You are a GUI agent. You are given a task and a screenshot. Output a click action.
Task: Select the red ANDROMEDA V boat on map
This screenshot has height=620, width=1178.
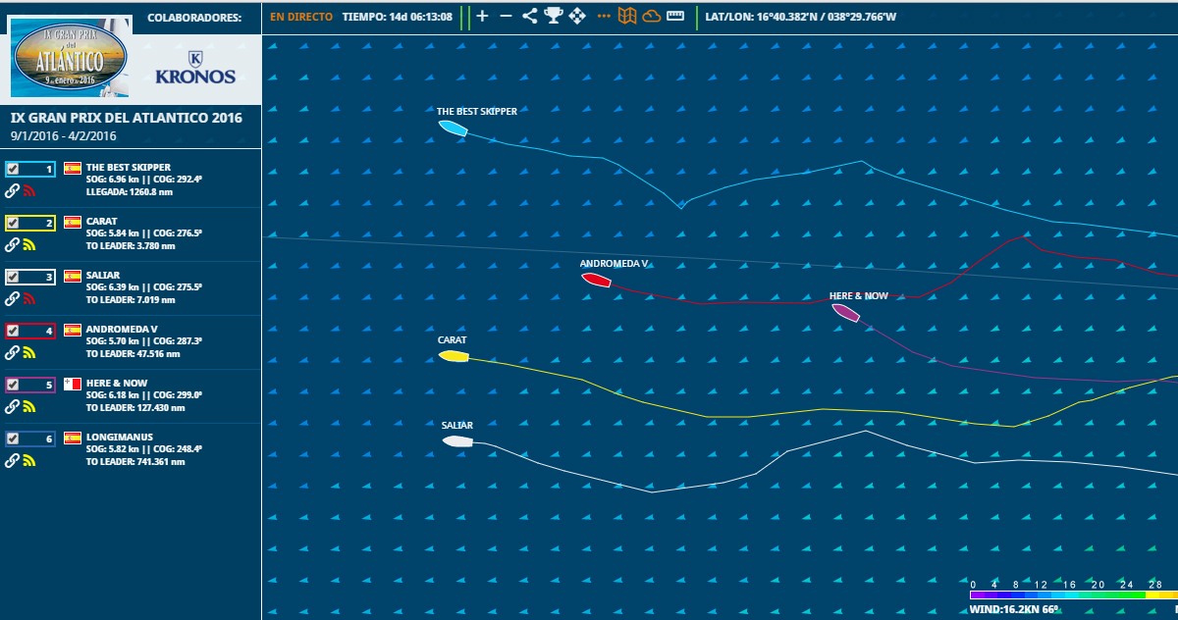(x=596, y=280)
